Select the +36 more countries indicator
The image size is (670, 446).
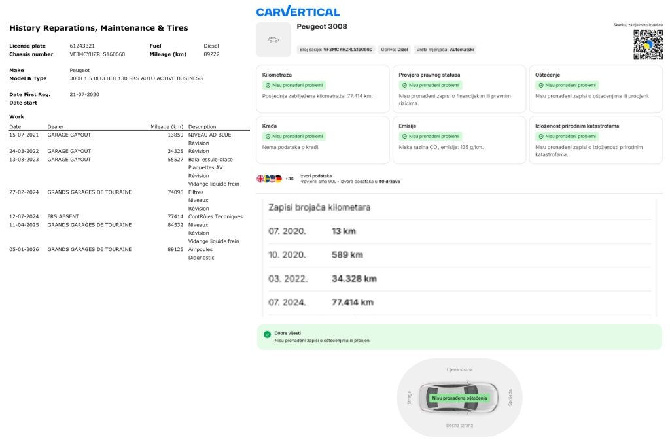(x=289, y=179)
